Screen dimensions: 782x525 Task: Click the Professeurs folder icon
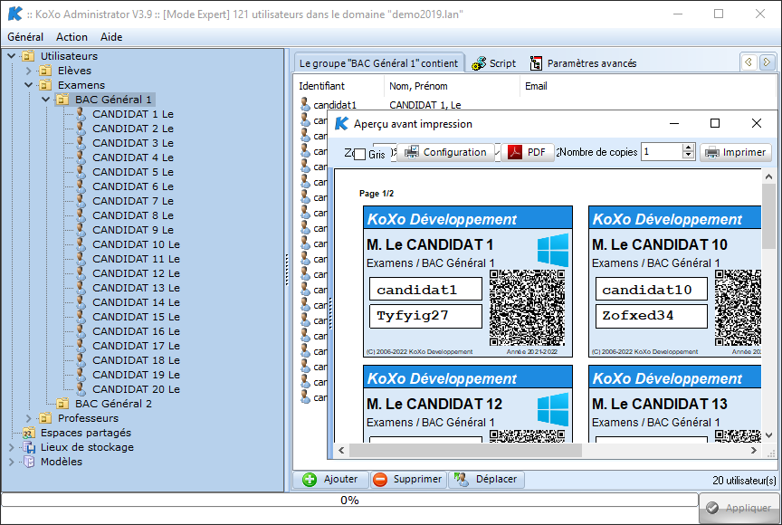point(45,418)
